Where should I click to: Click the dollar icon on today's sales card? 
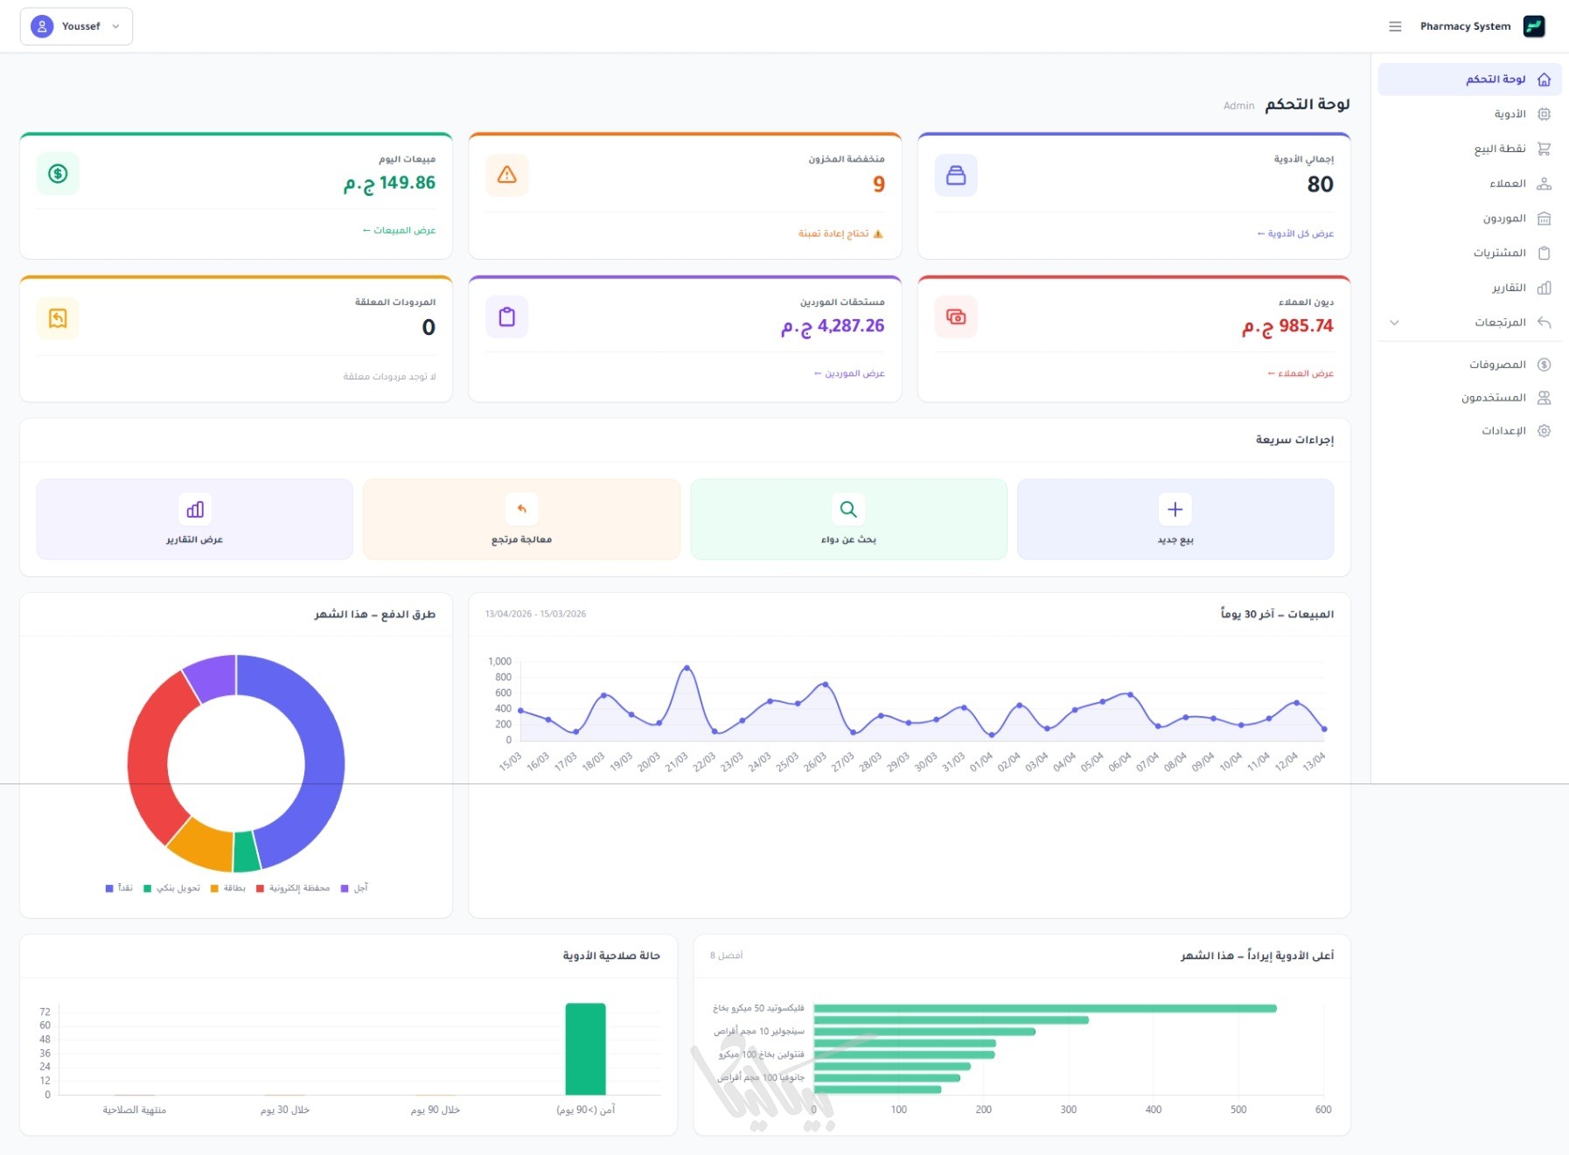58,173
